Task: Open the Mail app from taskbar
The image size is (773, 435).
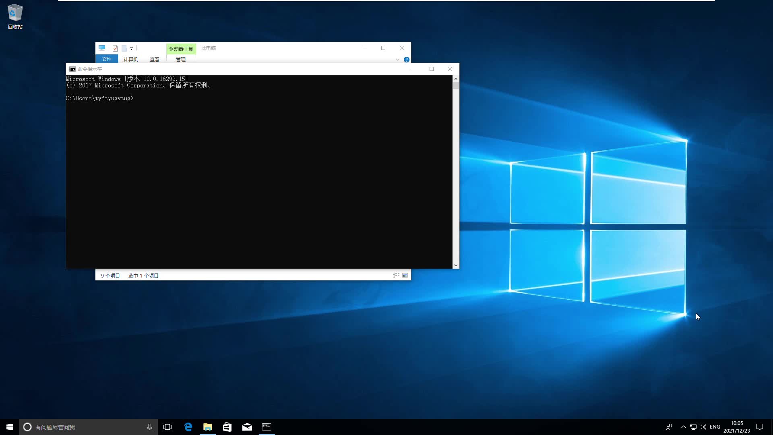Action: pos(247,427)
